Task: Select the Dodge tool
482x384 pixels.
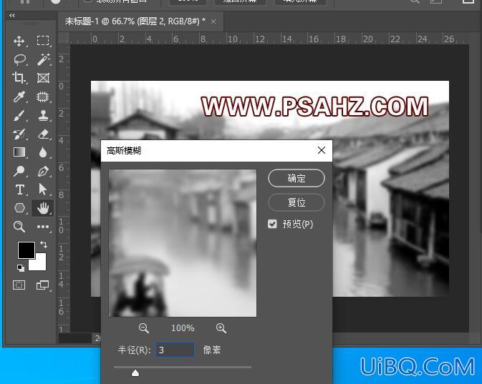Action: 19,171
